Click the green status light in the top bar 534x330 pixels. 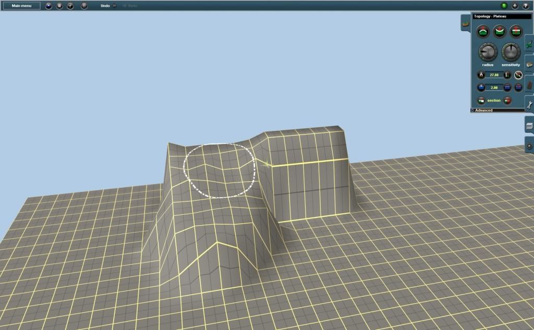pos(504,6)
